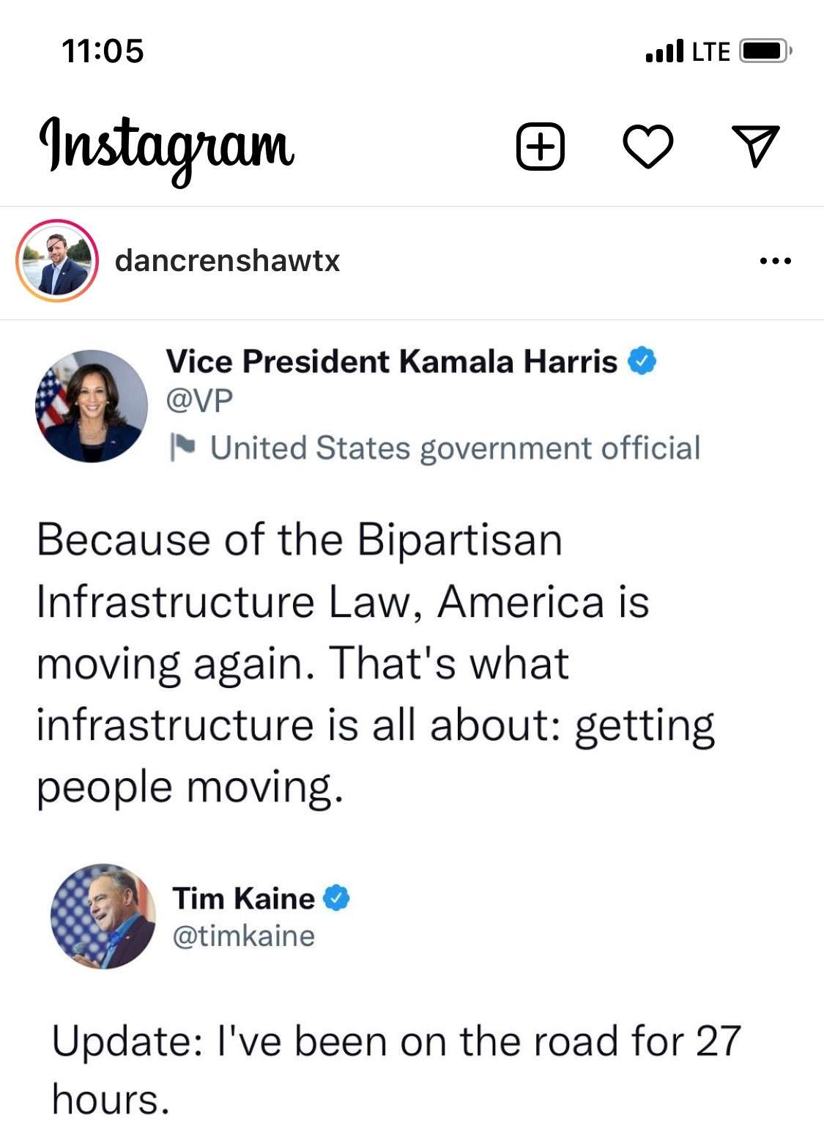Tap the verified badge beside Kamala Harris
This screenshot has height=1143, width=824.
coord(642,361)
